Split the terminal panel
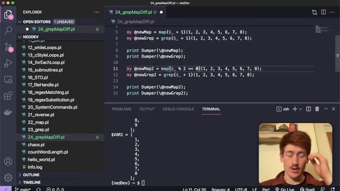This screenshot has width=340, height=191. coord(308,109)
